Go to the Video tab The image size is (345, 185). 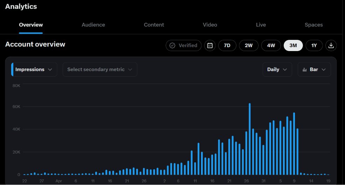tap(210, 25)
